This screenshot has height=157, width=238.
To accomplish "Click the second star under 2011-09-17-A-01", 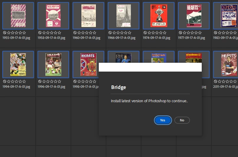I will click(224, 81).
